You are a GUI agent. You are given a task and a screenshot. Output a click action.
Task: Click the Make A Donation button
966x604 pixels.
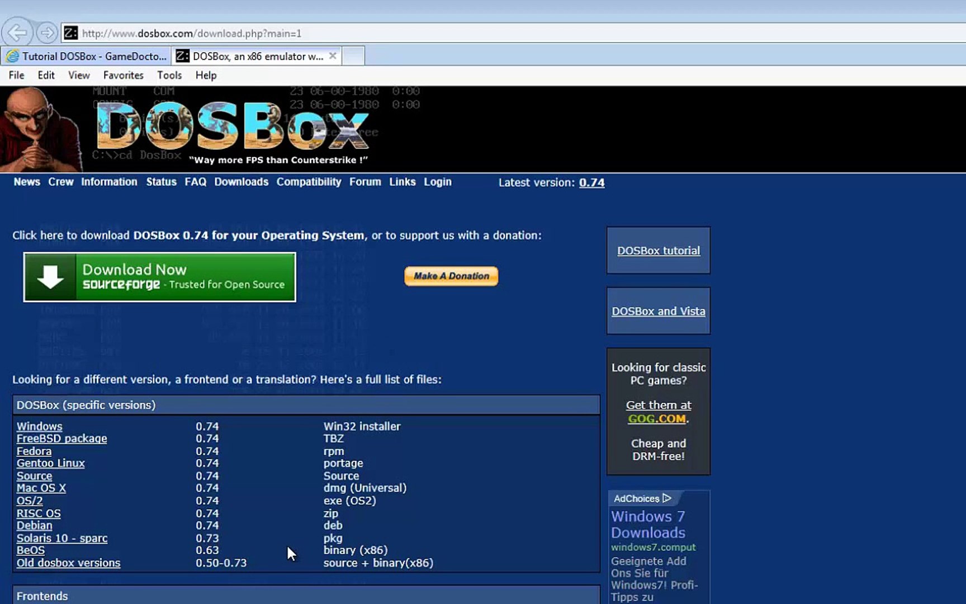(451, 276)
